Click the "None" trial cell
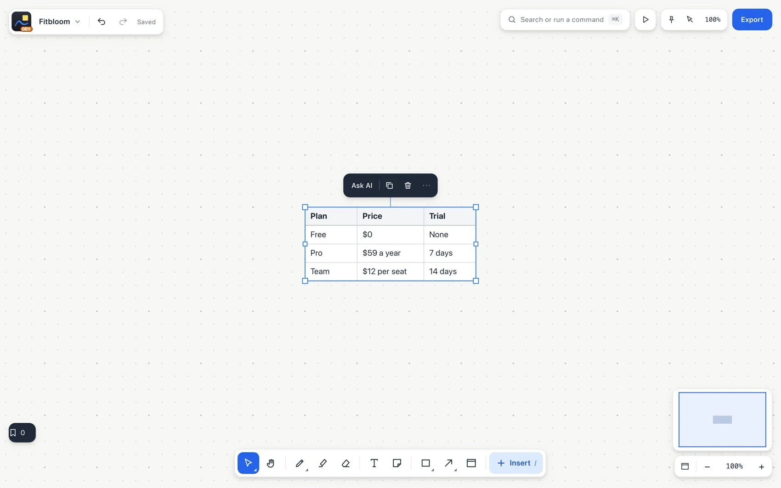This screenshot has width=781, height=488. click(449, 235)
